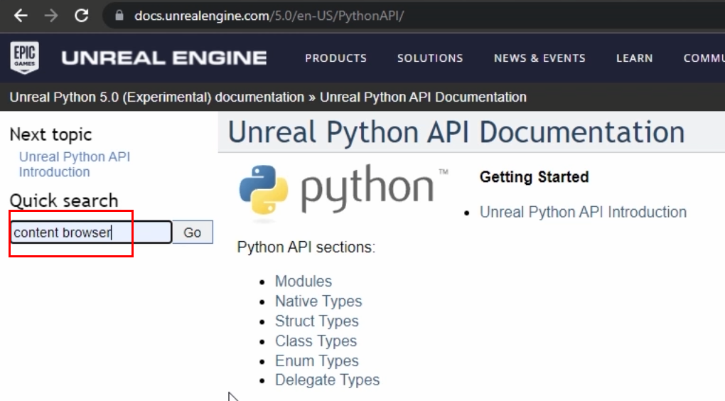Image resolution: width=725 pixels, height=401 pixels.
Task: Open Unreal Python API Documentation breadcrumb
Action: coord(423,97)
